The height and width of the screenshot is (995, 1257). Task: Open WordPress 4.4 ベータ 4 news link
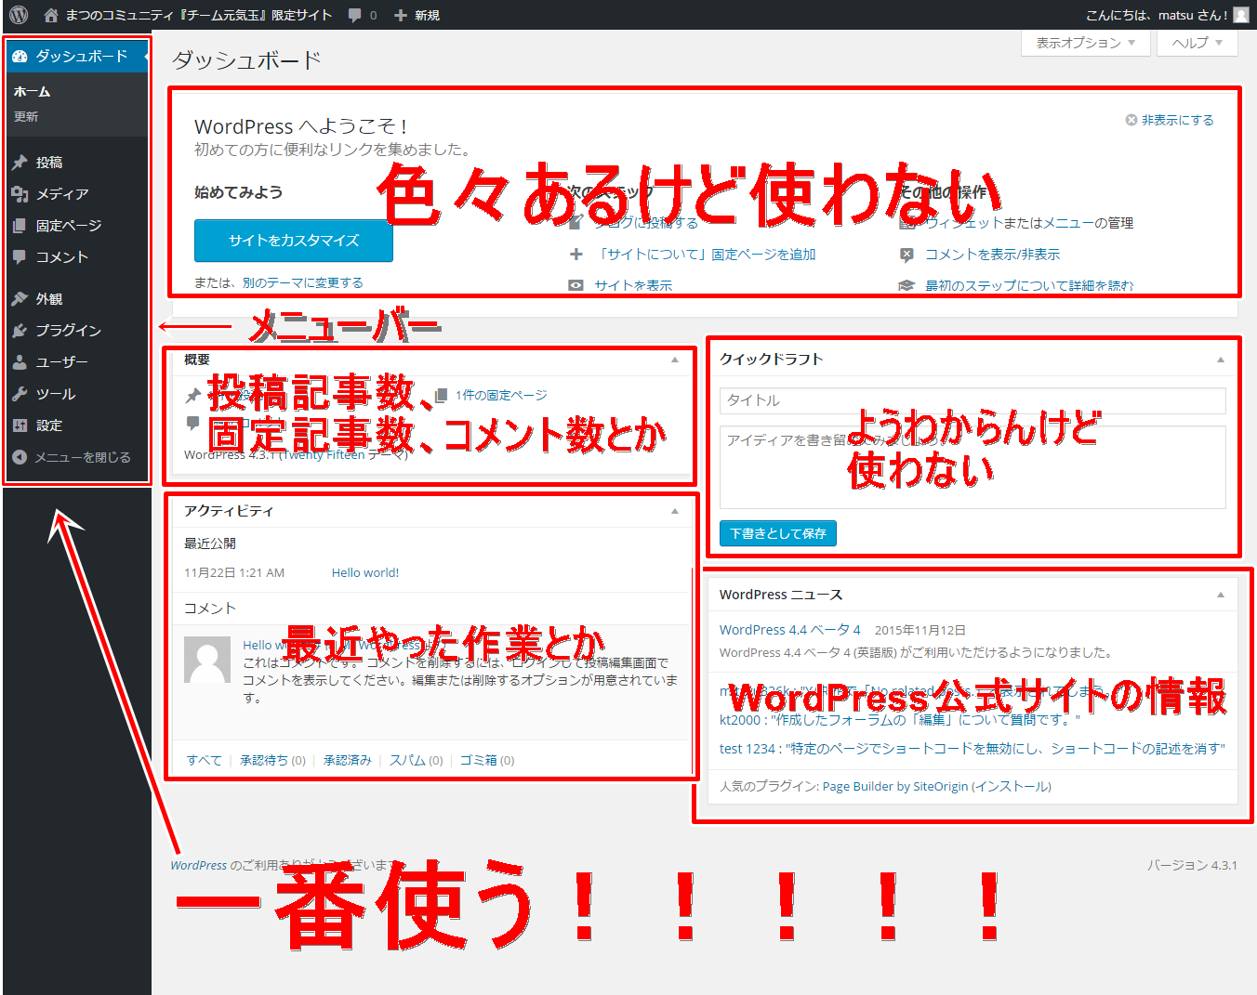click(x=790, y=630)
